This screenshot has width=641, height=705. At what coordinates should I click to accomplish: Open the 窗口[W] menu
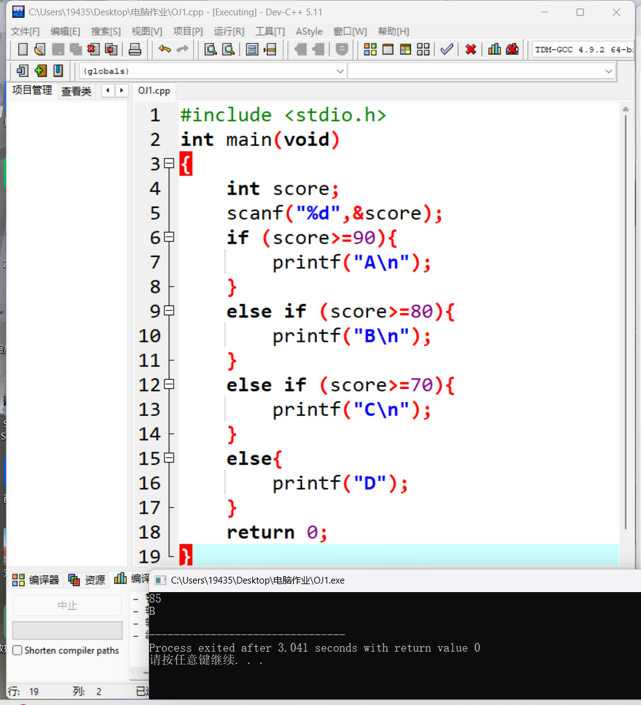pos(350,31)
